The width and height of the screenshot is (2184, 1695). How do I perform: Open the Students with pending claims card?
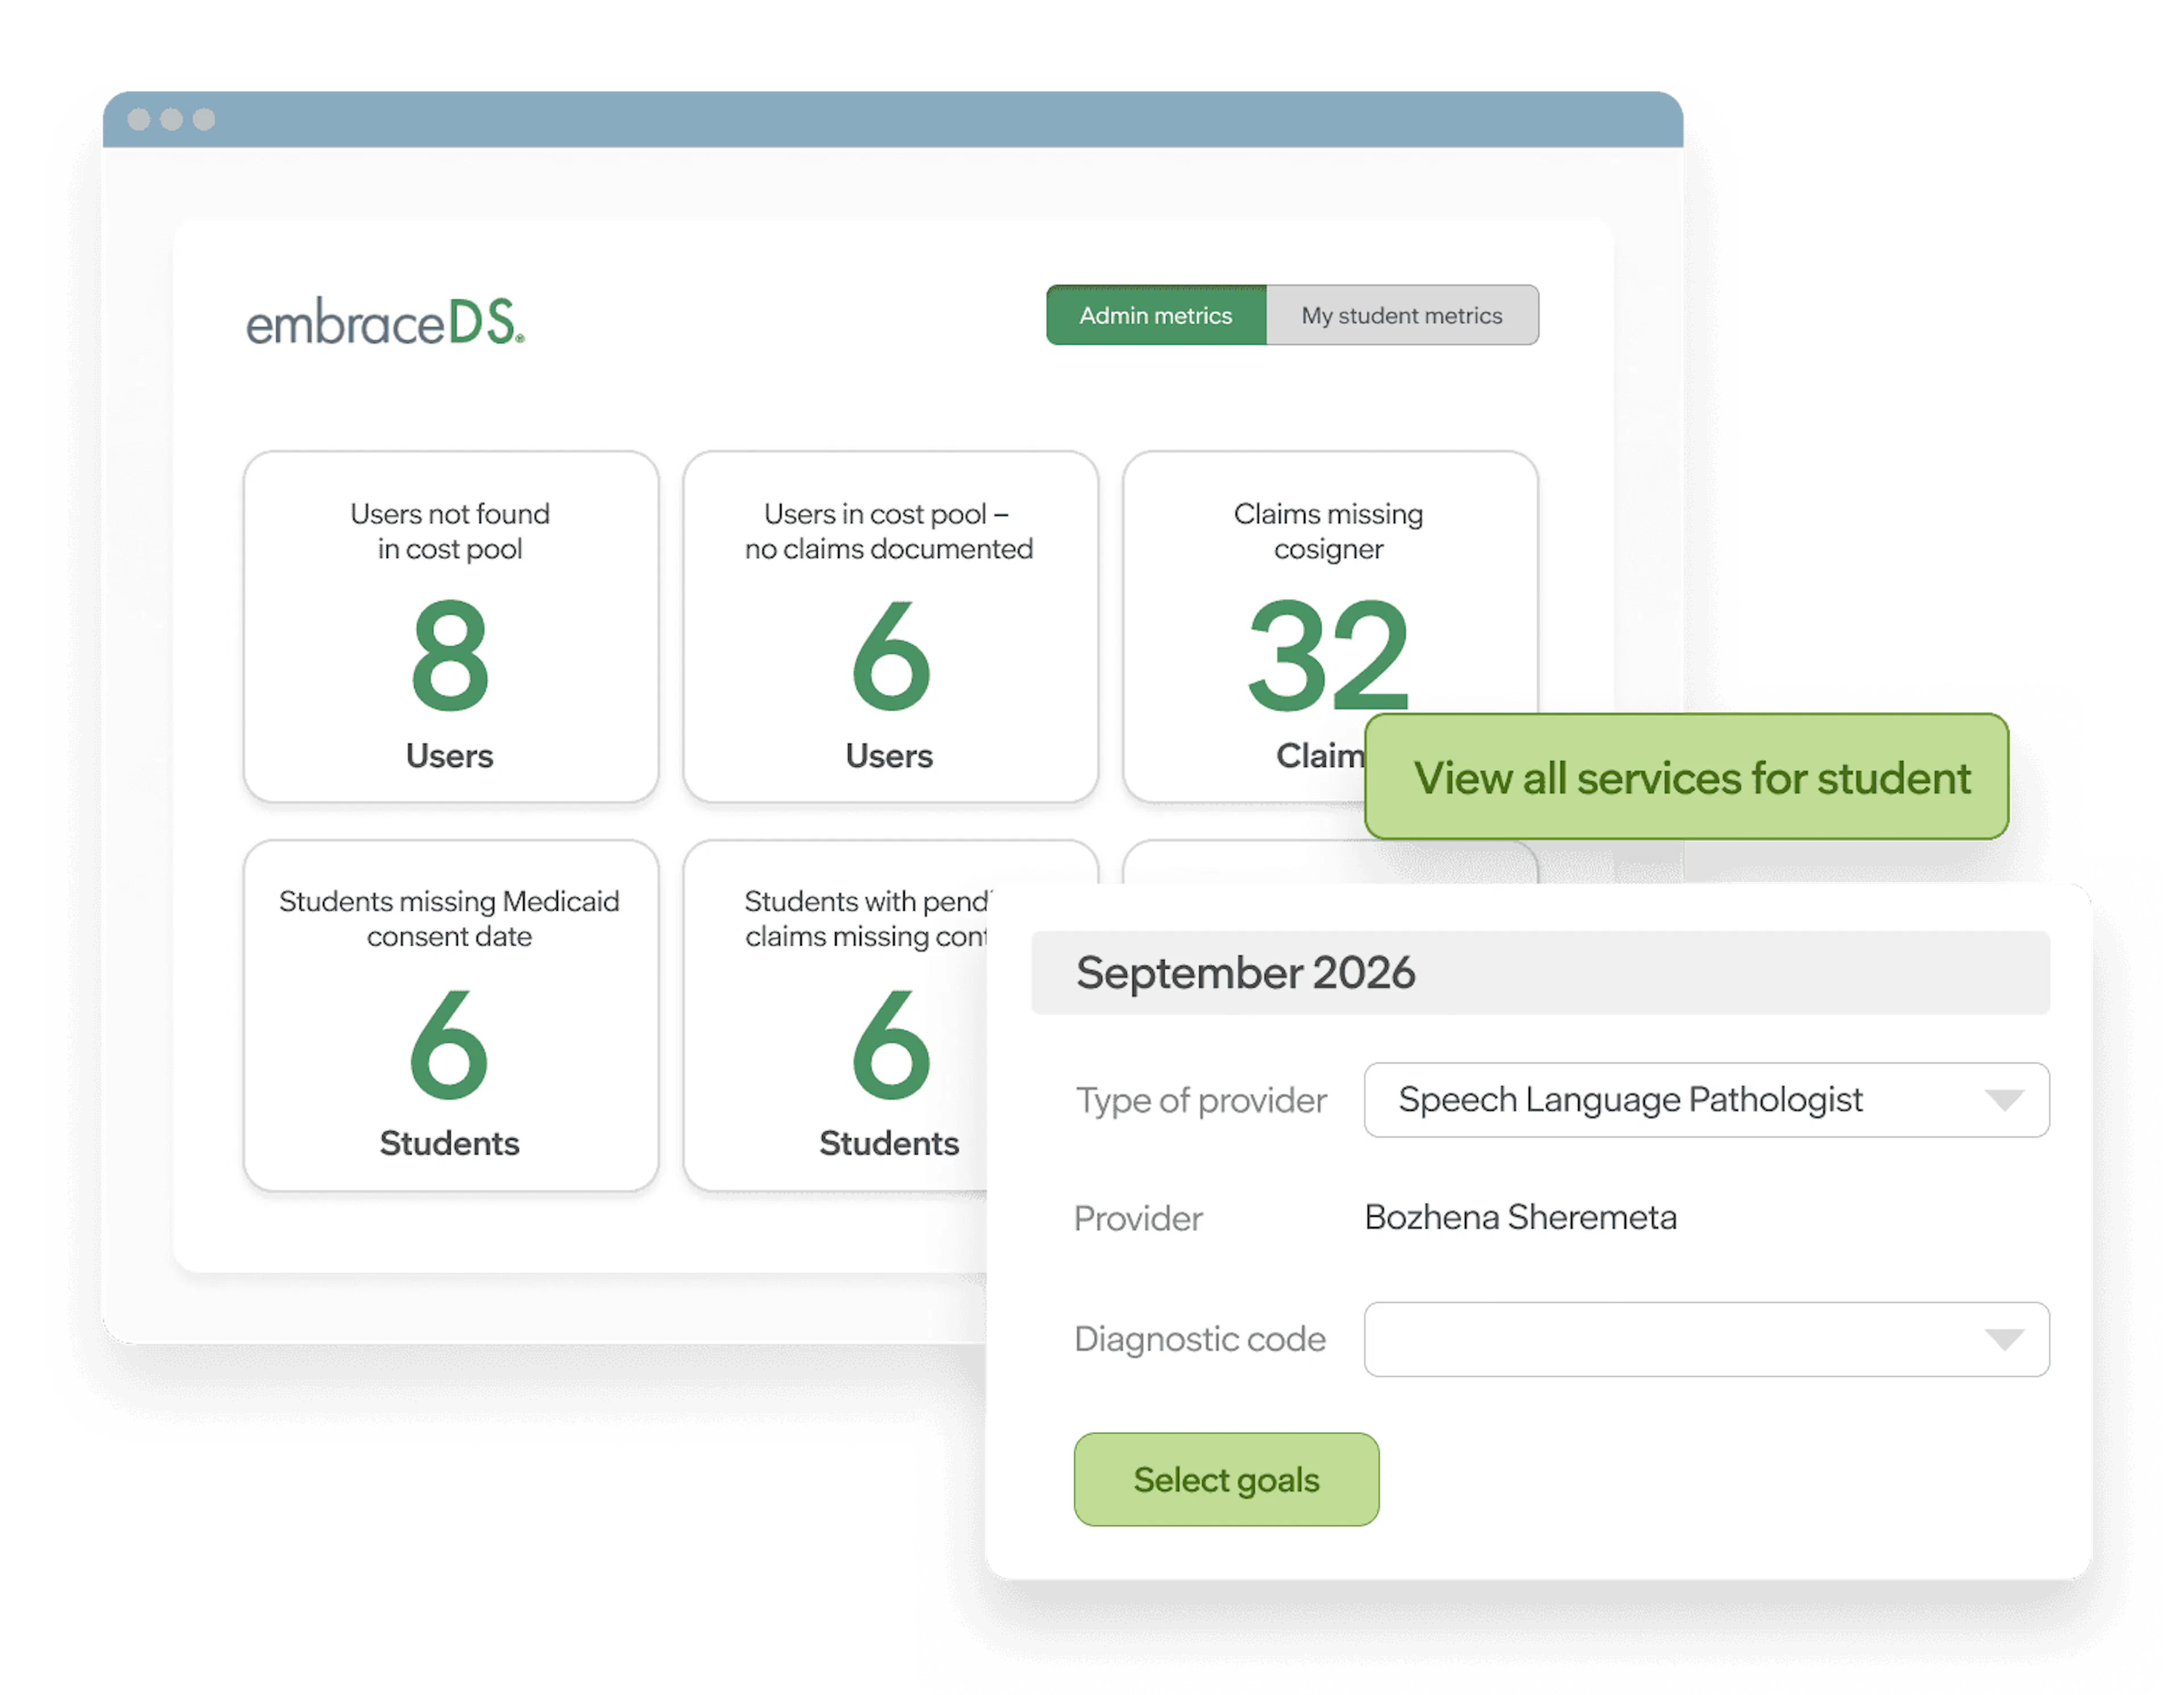[x=836, y=1015]
